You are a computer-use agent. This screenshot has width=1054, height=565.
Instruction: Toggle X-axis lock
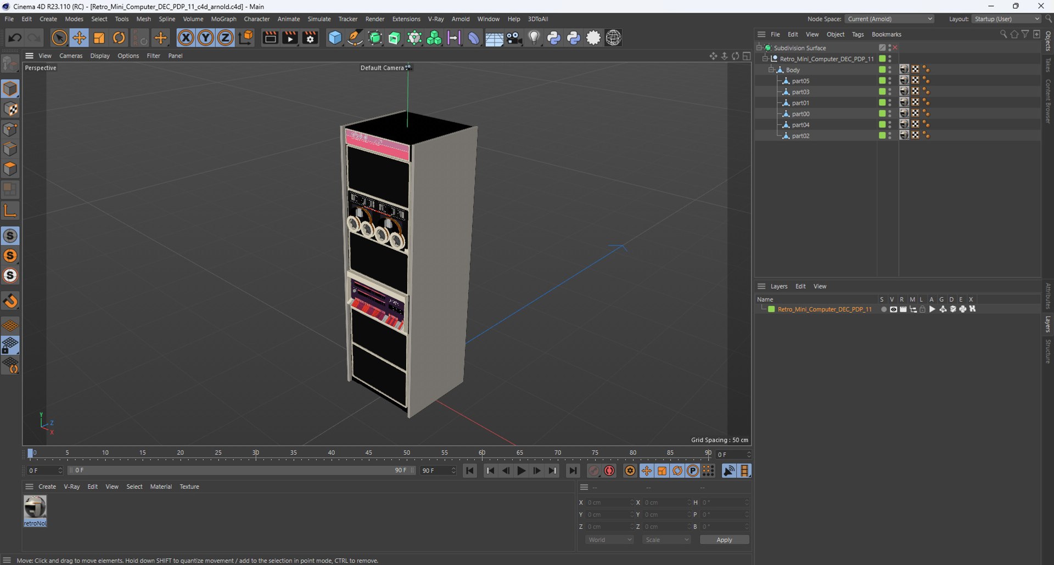click(186, 38)
